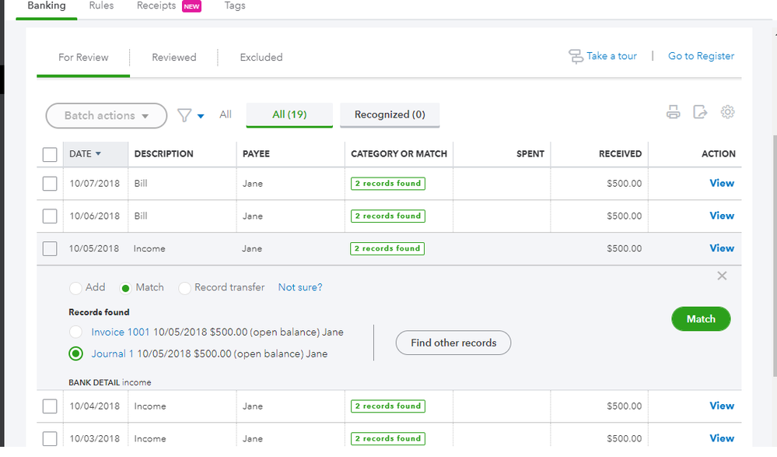This screenshot has width=777, height=457.
Task: Select the checkbox for the 10/07/2018 Bill row
Action: coord(50,184)
